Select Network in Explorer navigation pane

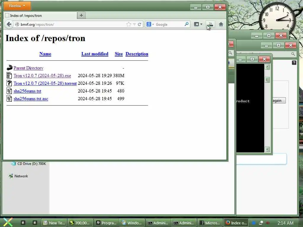[x=21, y=176]
